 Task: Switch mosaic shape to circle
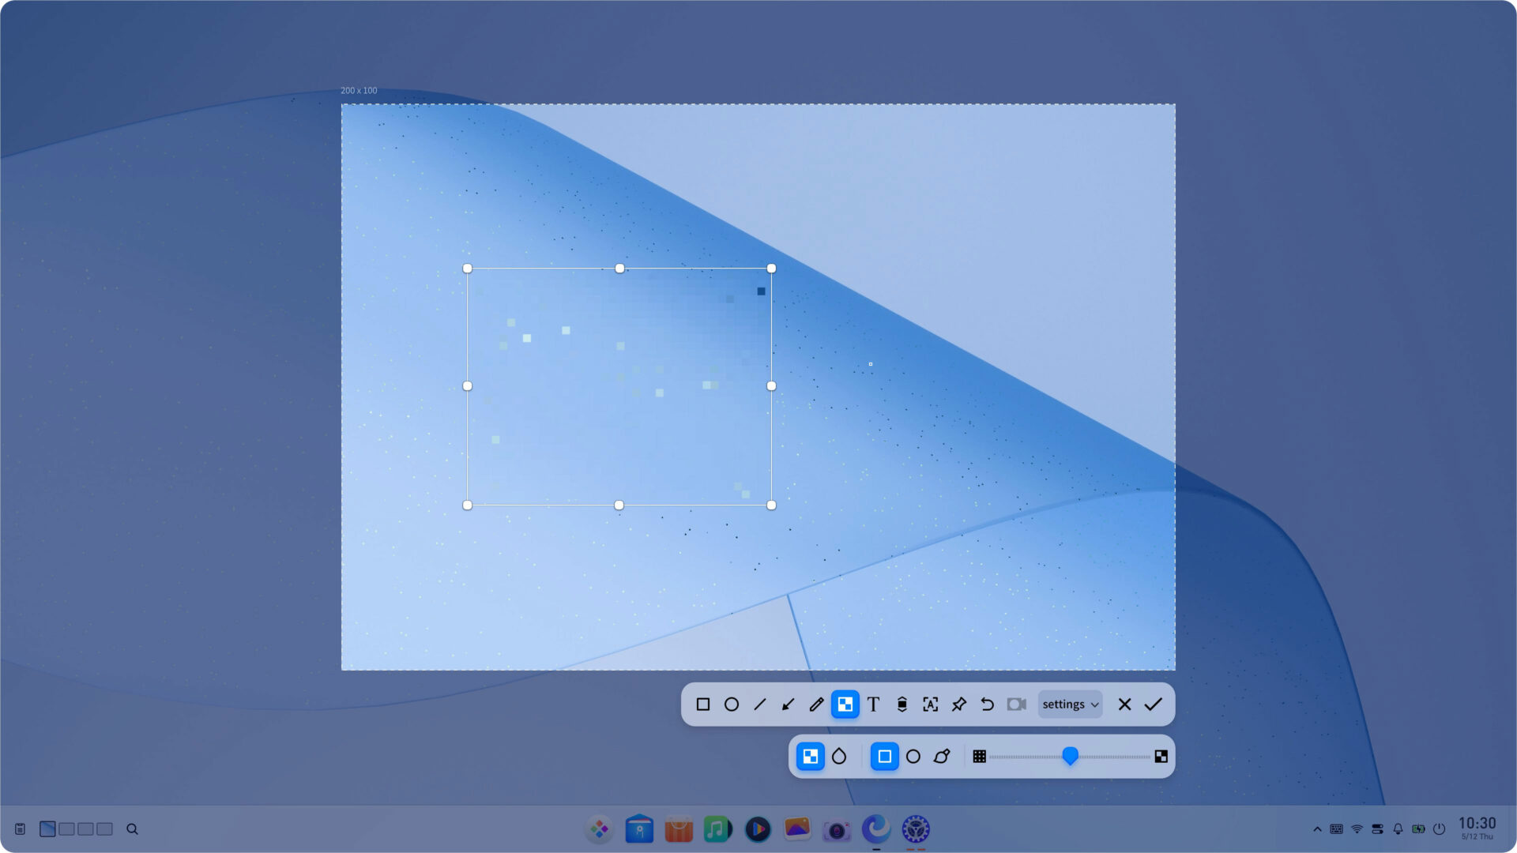[913, 756]
